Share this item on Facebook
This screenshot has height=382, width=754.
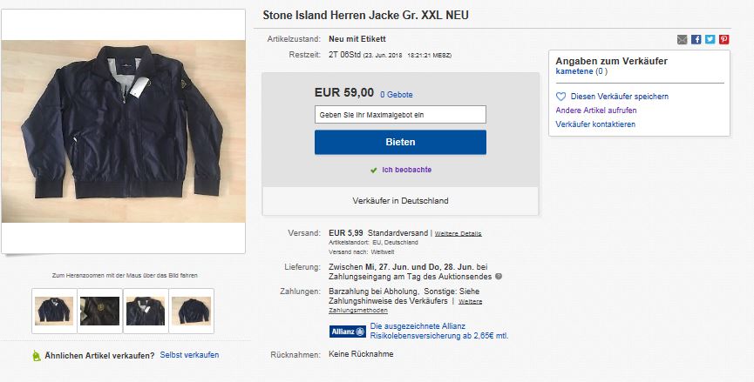pos(696,39)
